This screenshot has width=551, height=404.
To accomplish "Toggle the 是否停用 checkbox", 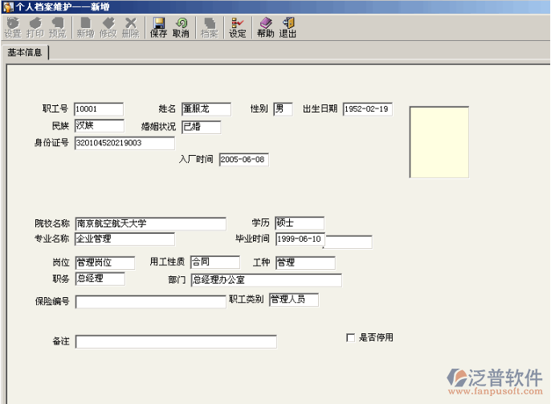I will tap(350, 338).
